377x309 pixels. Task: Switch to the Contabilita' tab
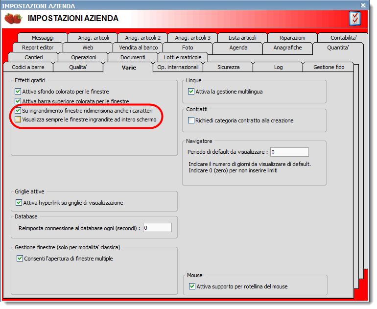(343, 38)
